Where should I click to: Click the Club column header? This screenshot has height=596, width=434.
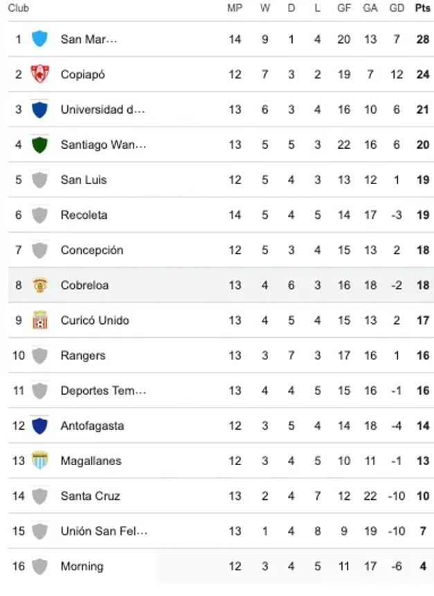pyautogui.click(x=18, y=8)
